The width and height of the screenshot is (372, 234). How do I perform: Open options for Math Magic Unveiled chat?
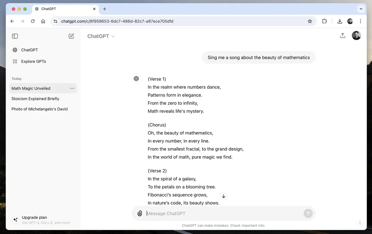[72, 88]
